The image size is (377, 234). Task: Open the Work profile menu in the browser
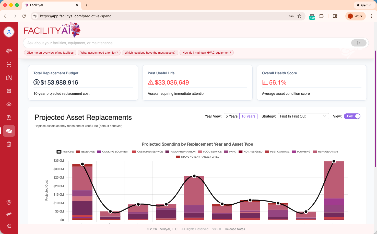355,16
